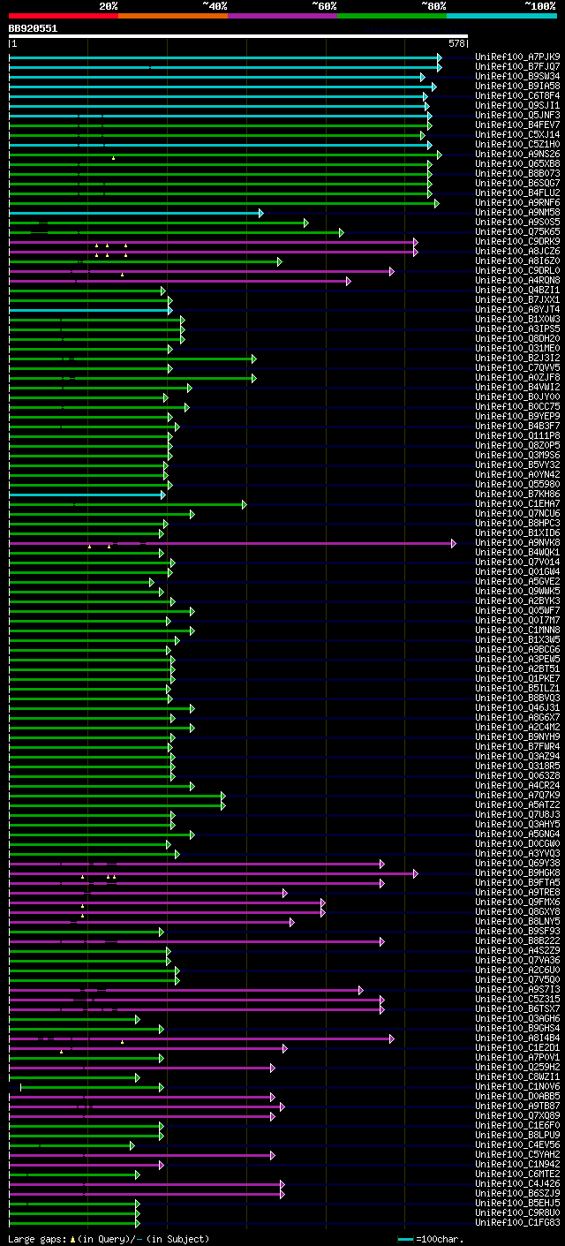
Task: Open hit UniRef100_B9IA58
Action: click(x=517, y=87)
